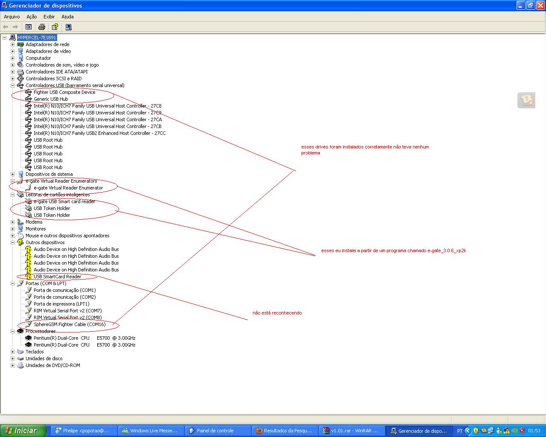
Task: Click the Help question mark toolbar icon
Action: coord(55,27)
